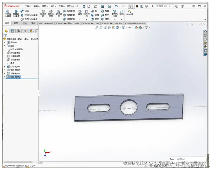Screen dimensions: 210x170
Task: Choose the 放样凸台/基体 loft tool
Action: tap(29, 15)
